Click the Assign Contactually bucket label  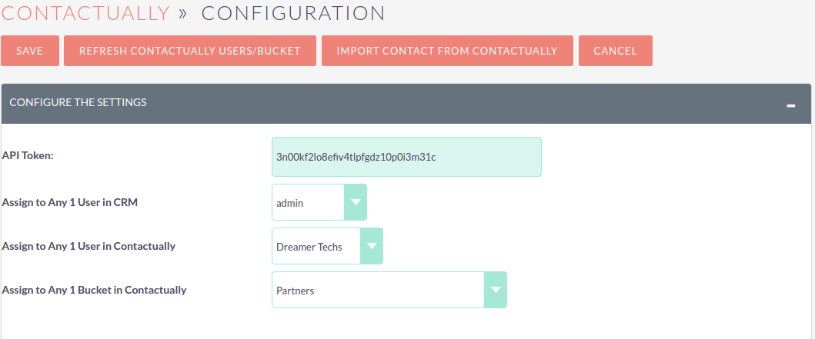[94, 290]
